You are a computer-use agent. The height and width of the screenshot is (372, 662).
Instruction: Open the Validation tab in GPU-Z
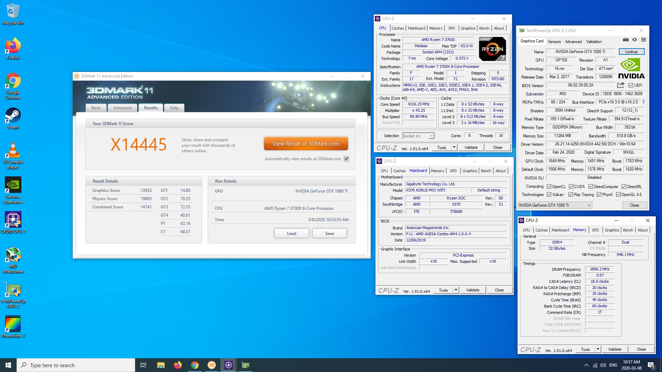(594, 41)
